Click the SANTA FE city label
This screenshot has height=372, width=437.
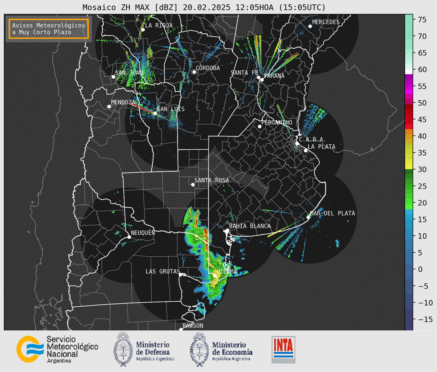[x=245, y=73]
